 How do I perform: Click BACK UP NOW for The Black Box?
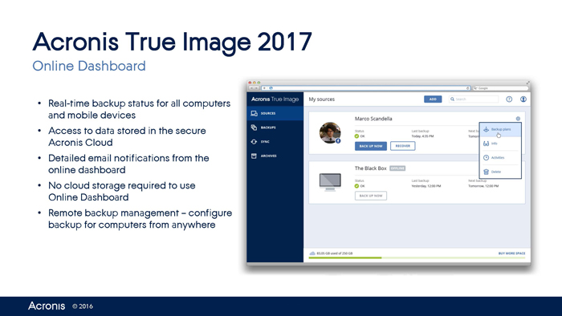[x=371, y=196]
